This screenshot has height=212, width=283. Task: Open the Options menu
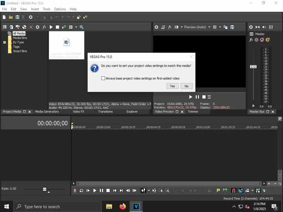(x=60, y=9)
